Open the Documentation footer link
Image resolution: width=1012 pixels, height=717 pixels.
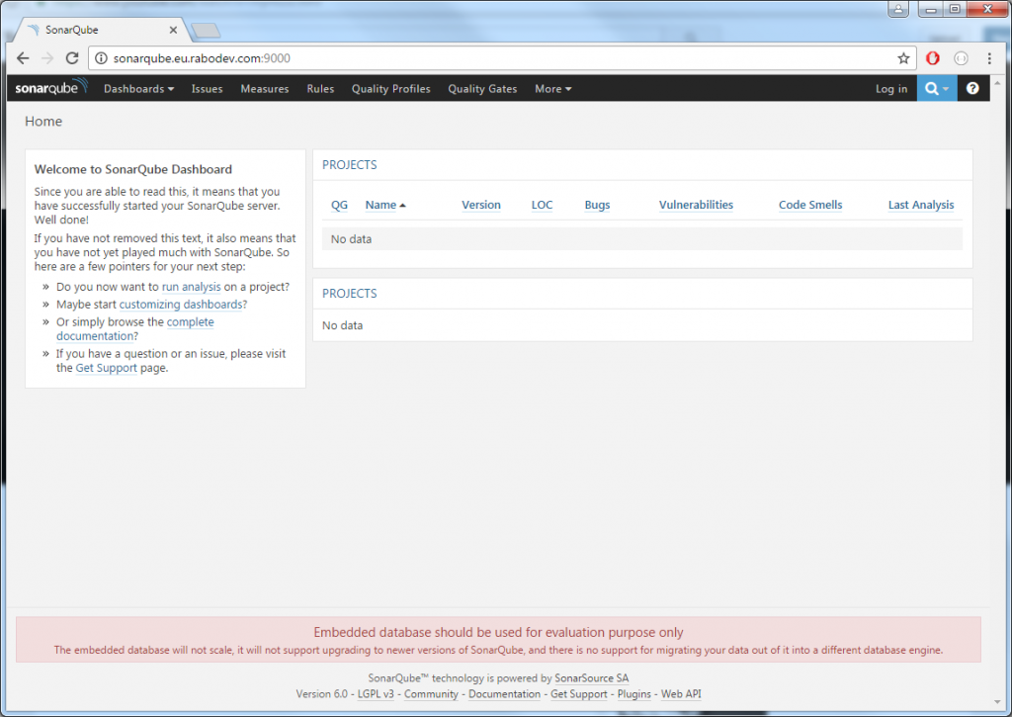504,693
